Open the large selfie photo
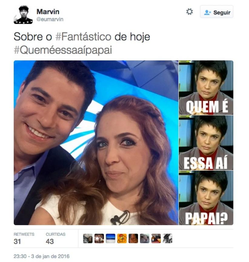Viewport: 249px width, 262px height. tap(96, 143)
